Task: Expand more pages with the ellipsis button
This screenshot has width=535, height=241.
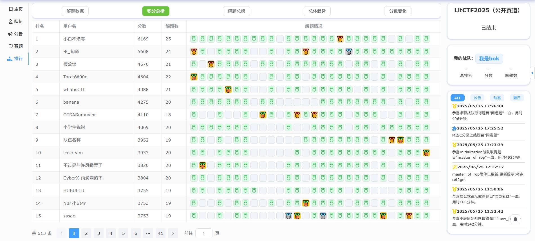Action: tap(148, 233)
